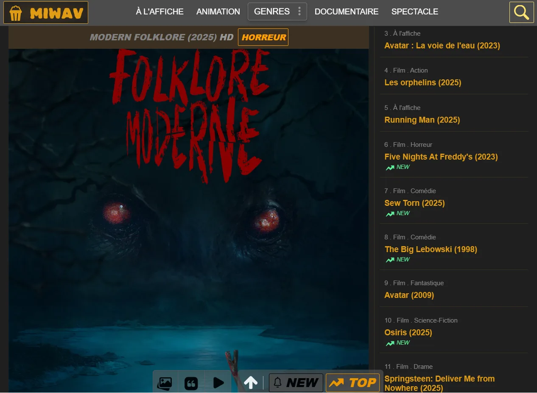
Task: Select the SPECTACLE menu item
Action: 414,12
